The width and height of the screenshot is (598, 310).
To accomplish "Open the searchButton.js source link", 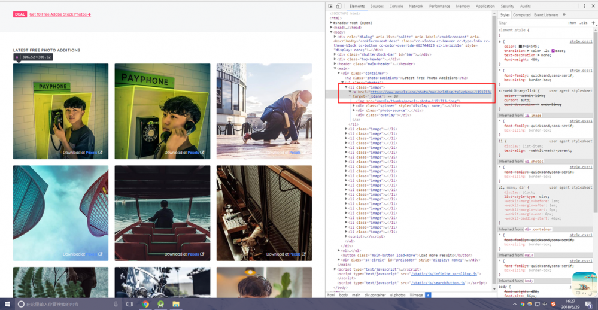I will click(438, 283).
